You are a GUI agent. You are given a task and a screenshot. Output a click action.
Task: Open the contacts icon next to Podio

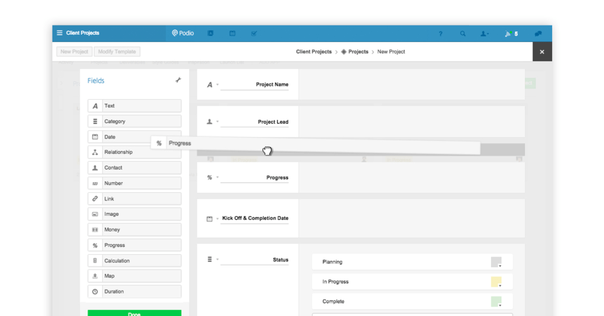click(x=211, y=34)
